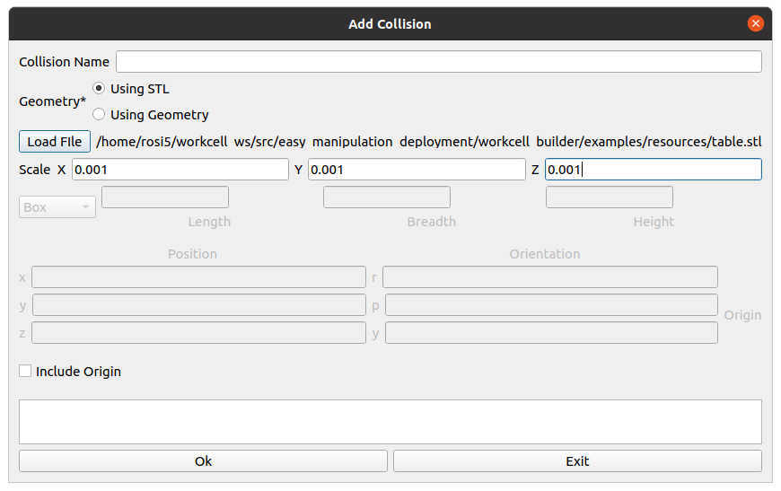Click the Exit button
Image resolution: width=781 pixels, height=491 pixels.
click(x=577, y=461)
